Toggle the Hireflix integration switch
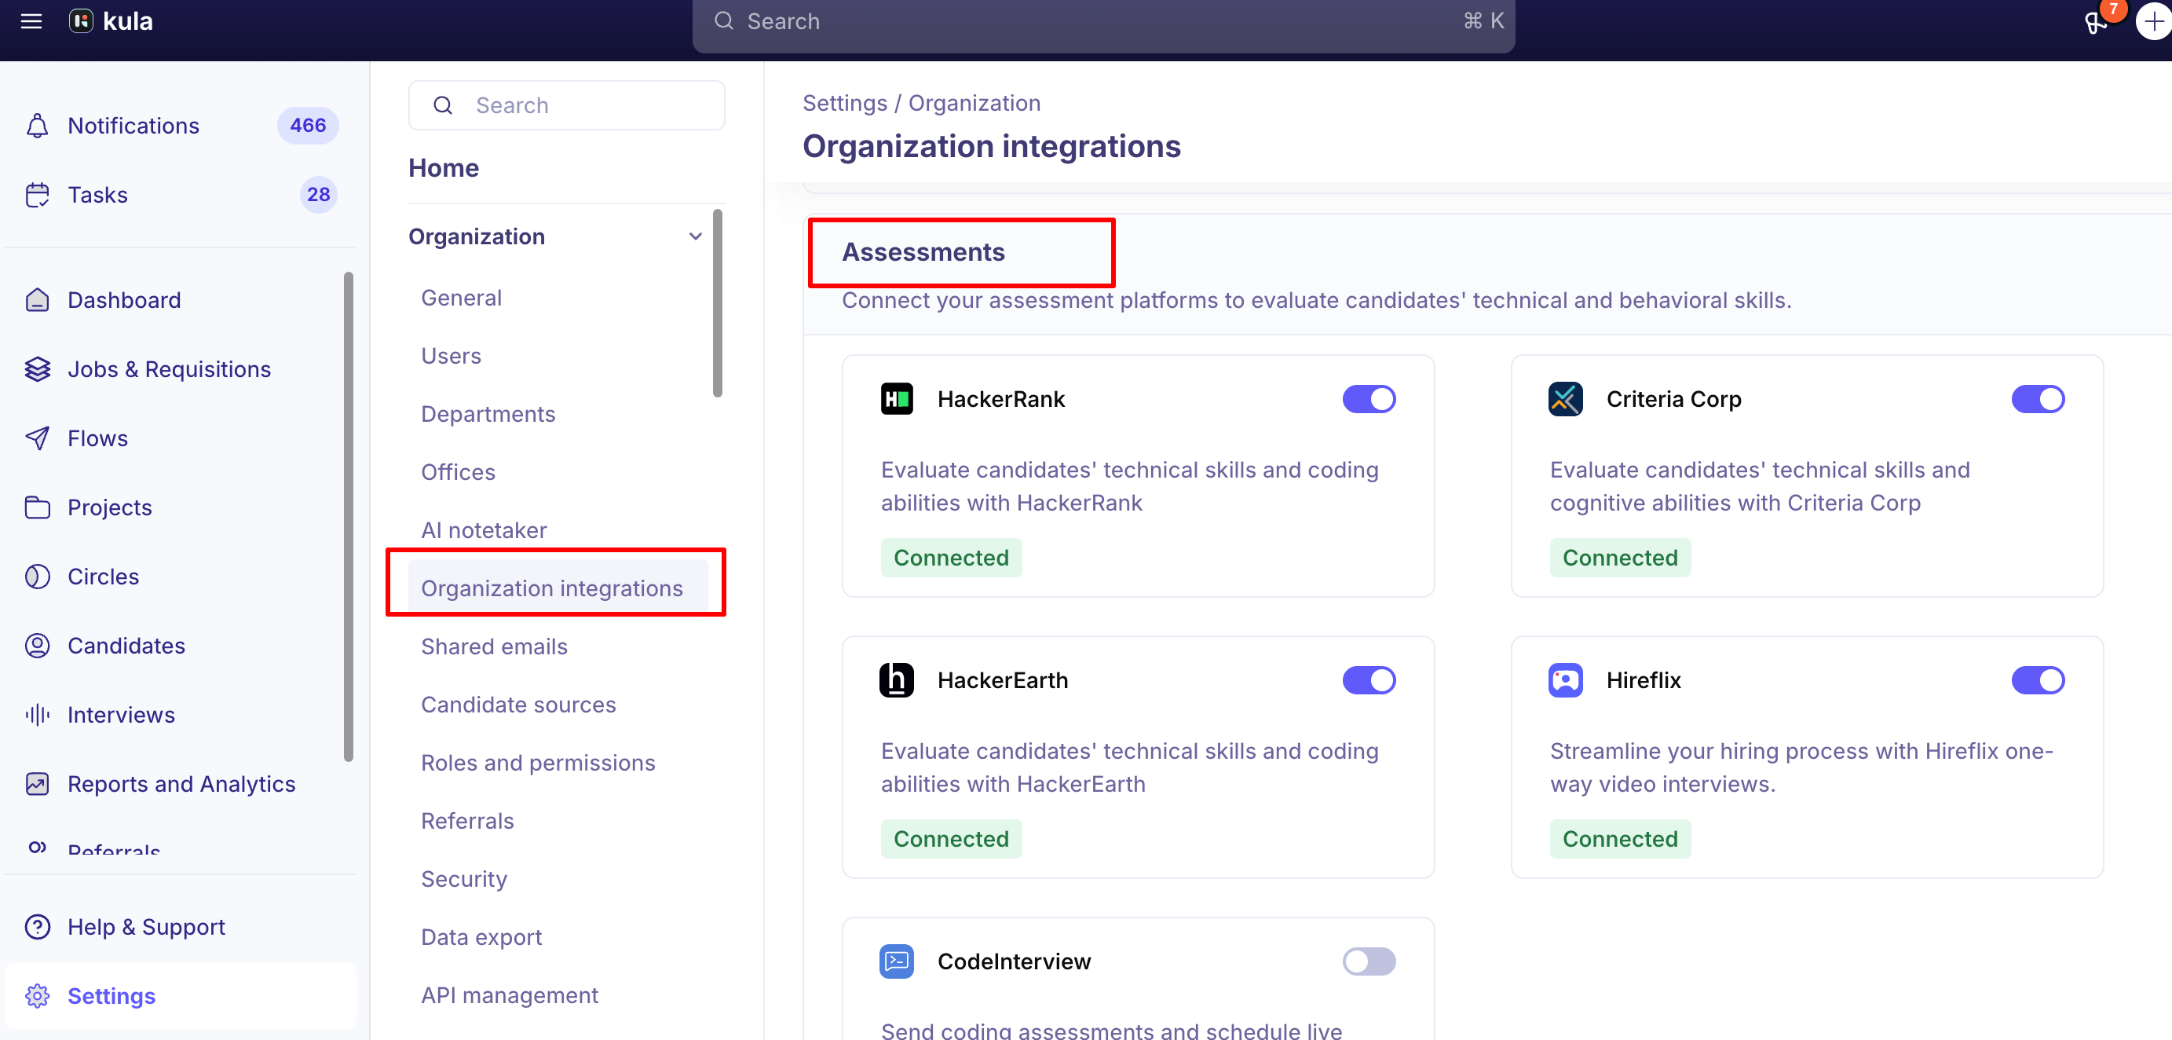This screenshot has width=2172, height=1040. [x=2037, y=679]
